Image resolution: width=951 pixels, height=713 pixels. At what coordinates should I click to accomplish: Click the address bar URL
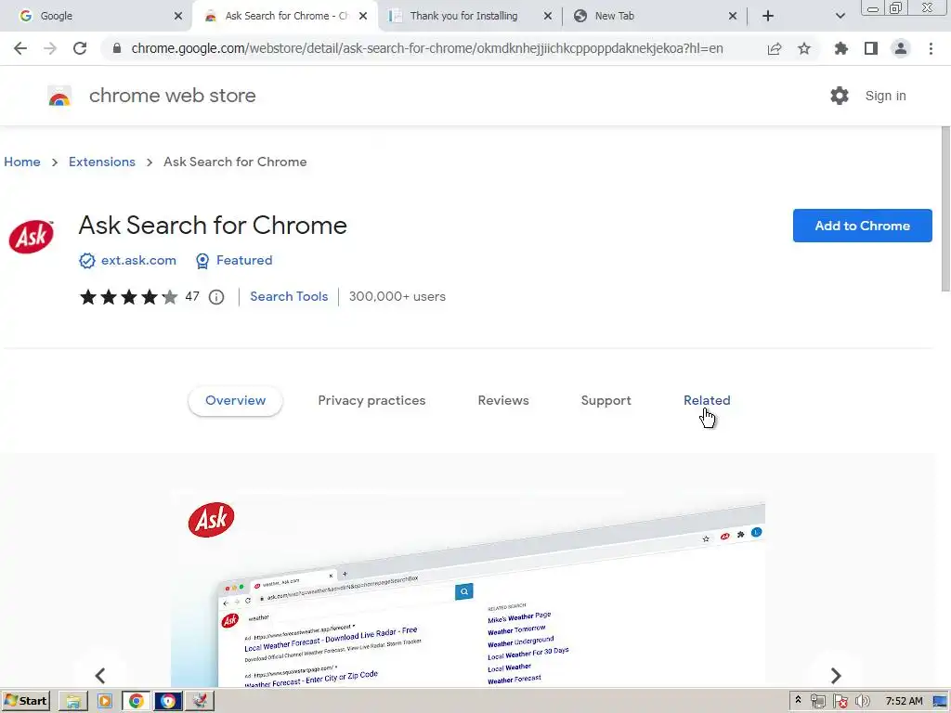[x=427, y=48]
